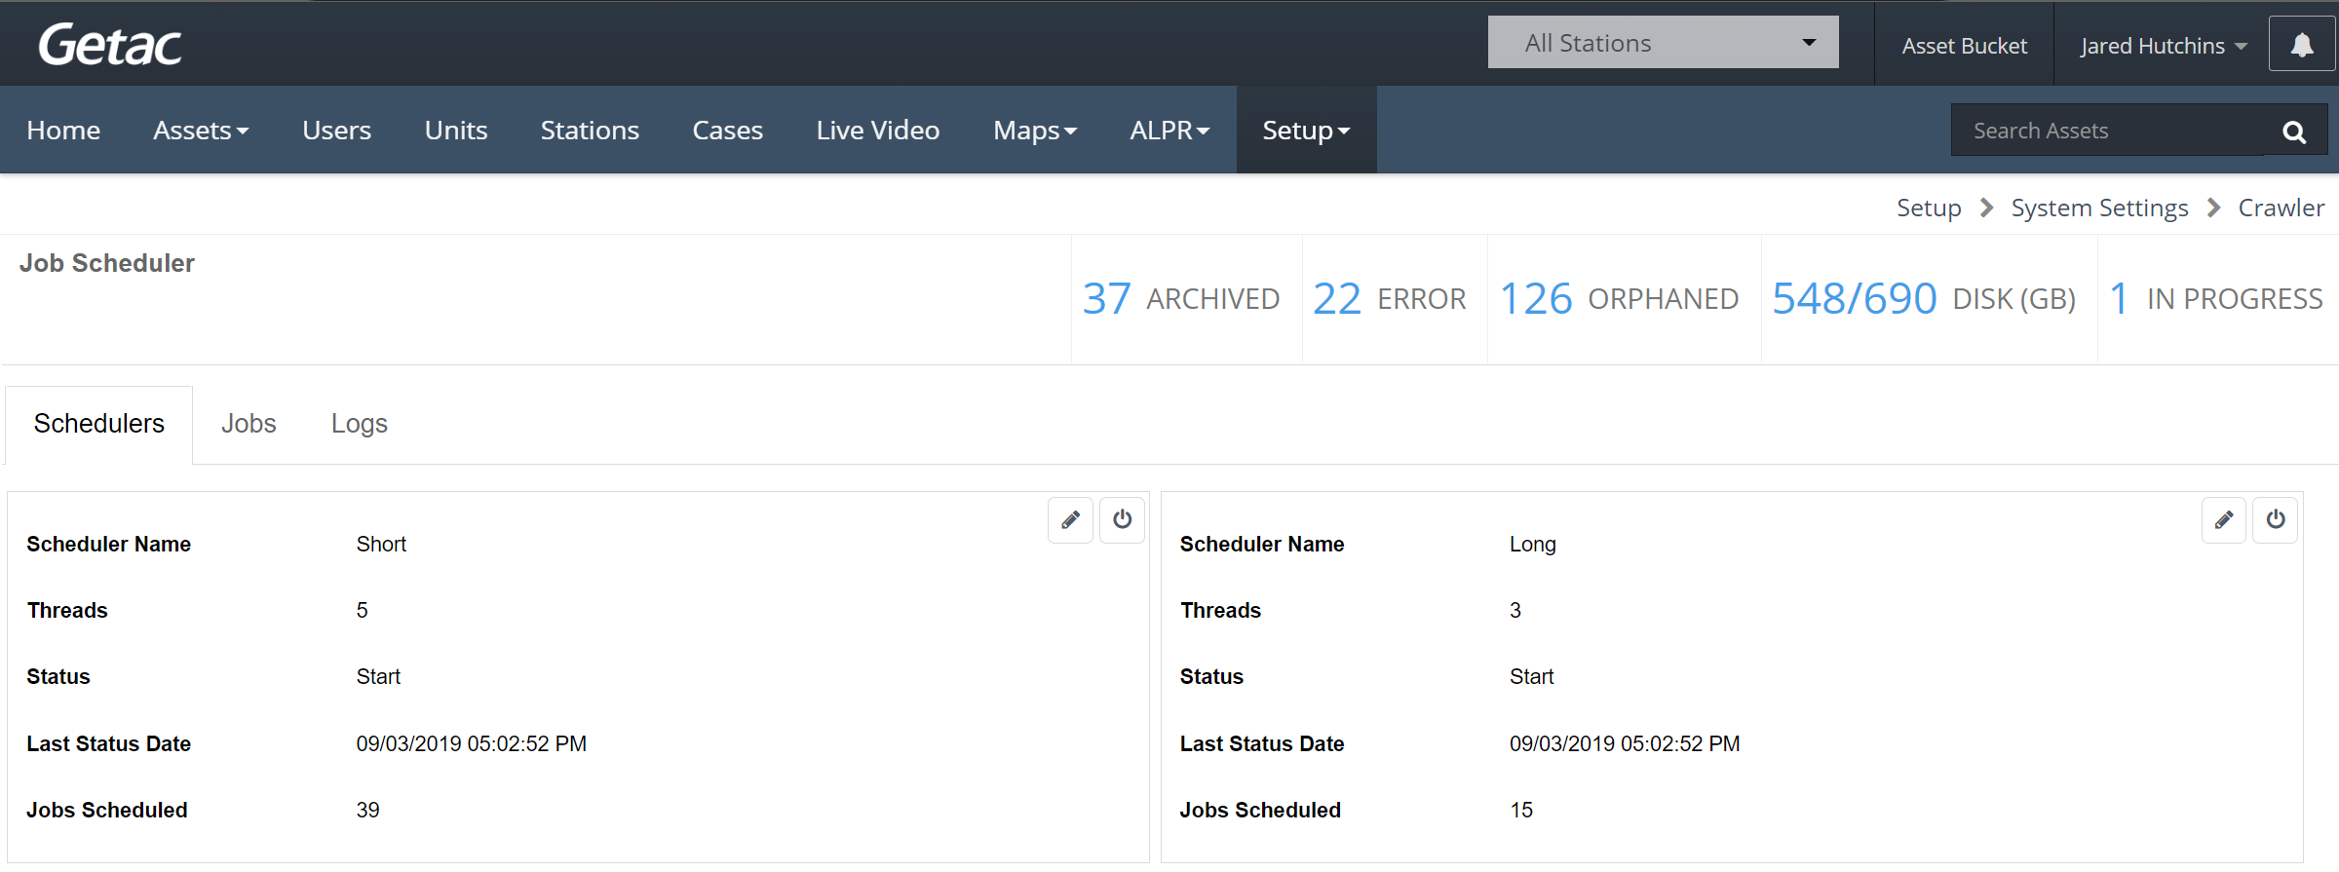The height and width of the screenshot is (872, 2339).
Task: Click the 126 Orphaned counter
Action: (x=1618, y=299)
